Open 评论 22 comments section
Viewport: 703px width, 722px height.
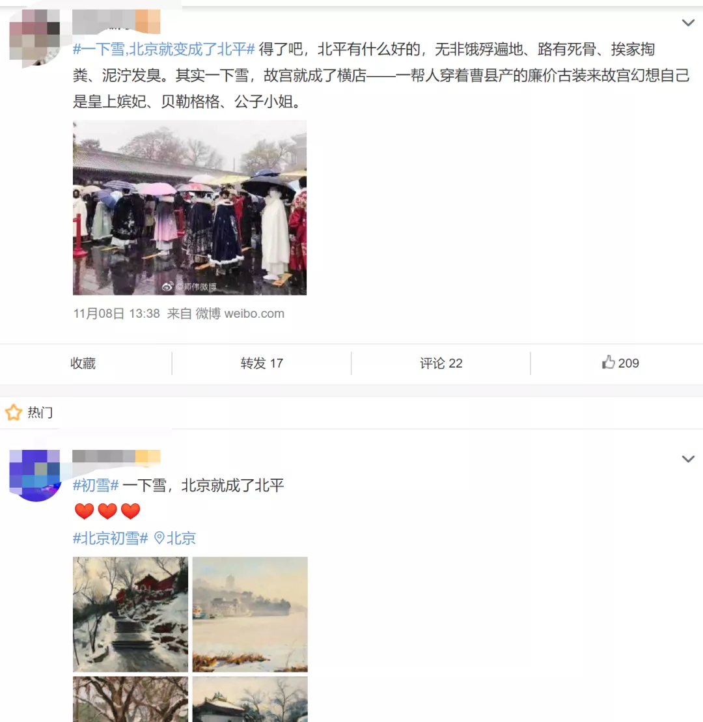pos(441,363)
